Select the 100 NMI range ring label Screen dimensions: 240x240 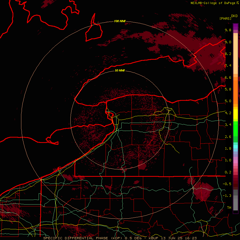point(120,21)
